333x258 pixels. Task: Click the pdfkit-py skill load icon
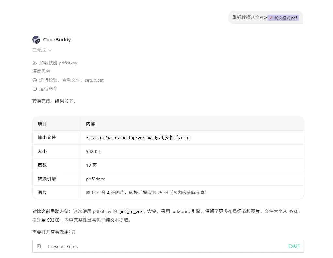coord(34,63)
